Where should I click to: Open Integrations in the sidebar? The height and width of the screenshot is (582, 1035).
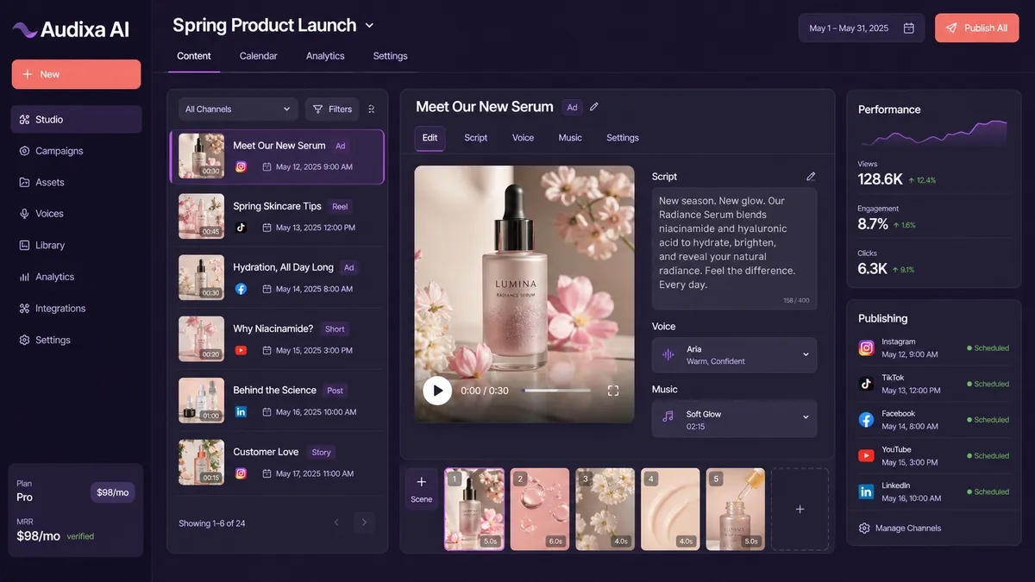(76, 309)
